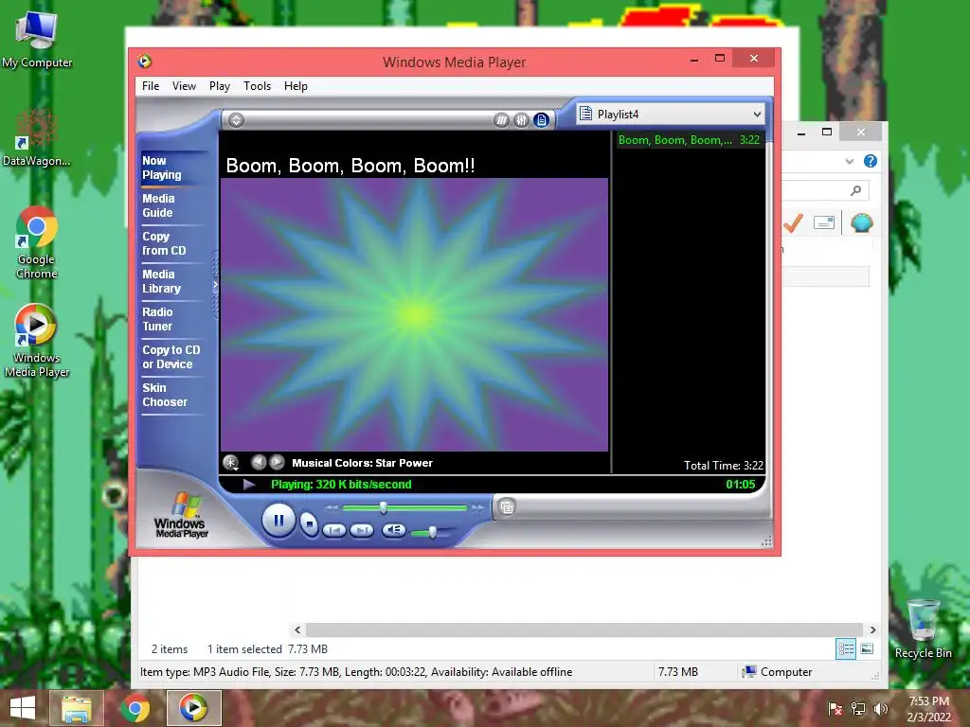Toggle the show menu bar button

pyautogui.click(x=236, y=120)
